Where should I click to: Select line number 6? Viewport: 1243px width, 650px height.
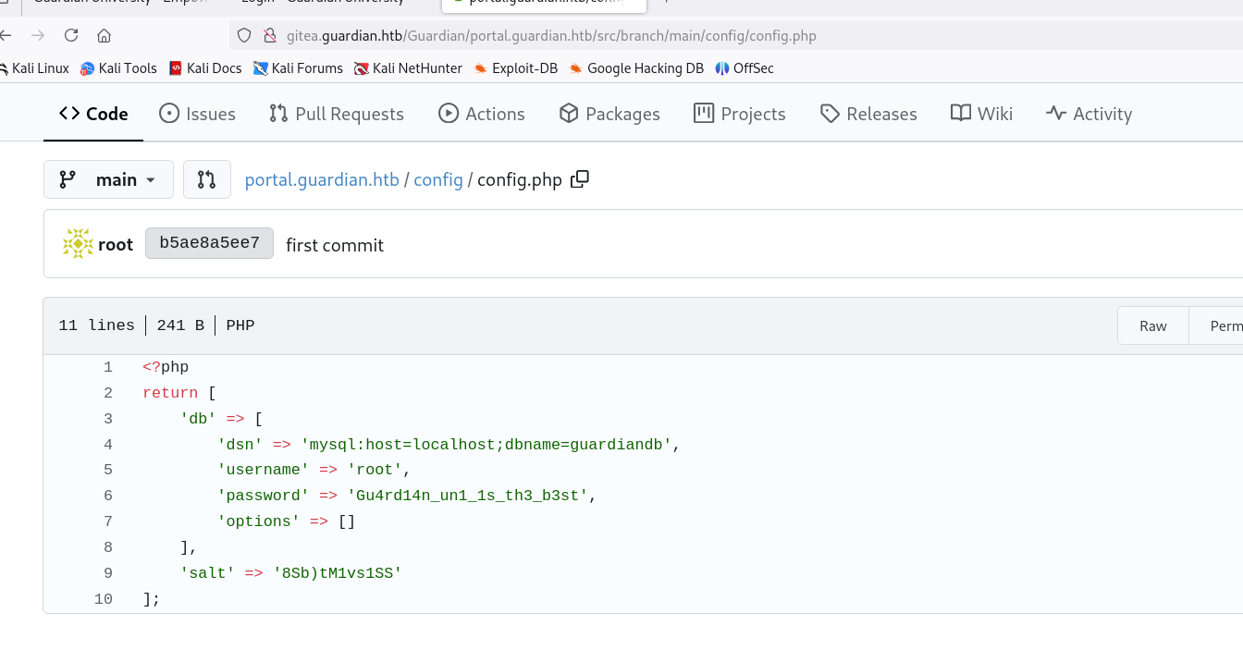pyautogui.click(x=108, y=496)
